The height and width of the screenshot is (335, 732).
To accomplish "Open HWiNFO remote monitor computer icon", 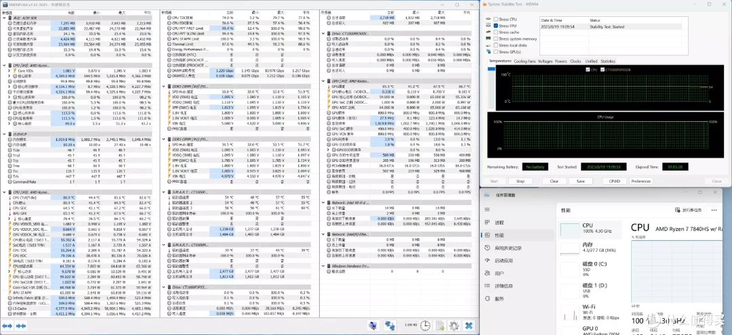I will pos(373,326).
